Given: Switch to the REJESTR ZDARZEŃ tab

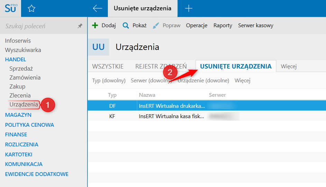Looking at the screenshot, I should click(x=161, y=66).
